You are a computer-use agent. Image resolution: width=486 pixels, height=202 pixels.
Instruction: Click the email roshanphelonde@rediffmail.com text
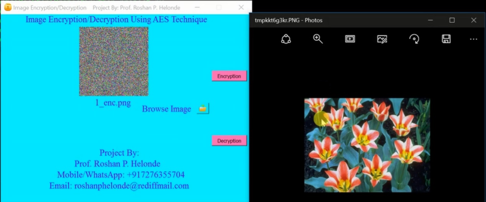pos(119,186)
